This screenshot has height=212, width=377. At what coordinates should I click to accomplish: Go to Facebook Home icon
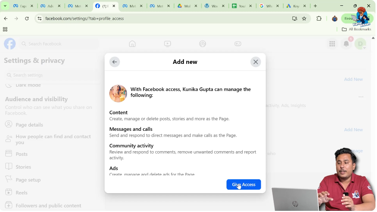(133, 44)
